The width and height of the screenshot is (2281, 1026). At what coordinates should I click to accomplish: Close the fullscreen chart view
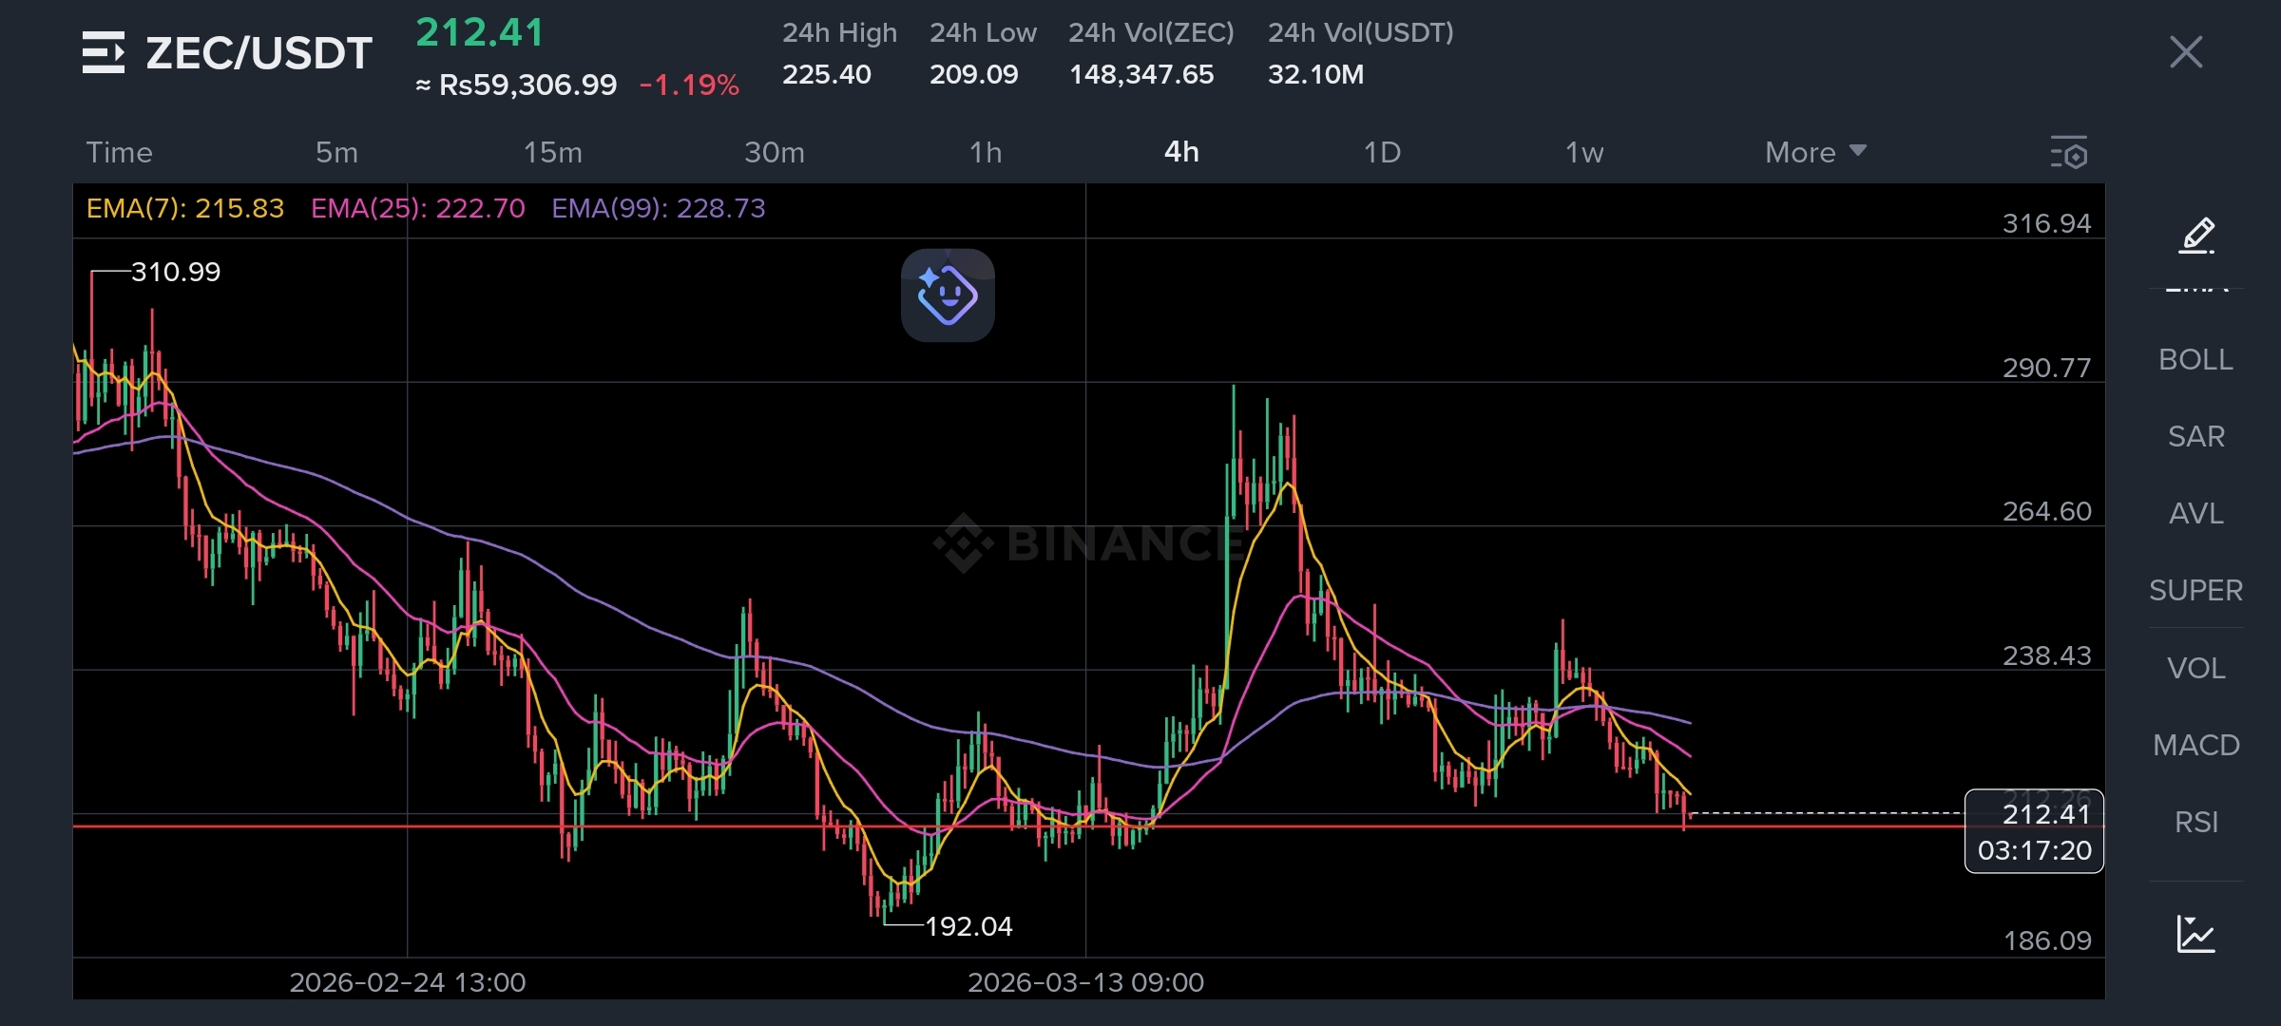tap(2186, 52)
